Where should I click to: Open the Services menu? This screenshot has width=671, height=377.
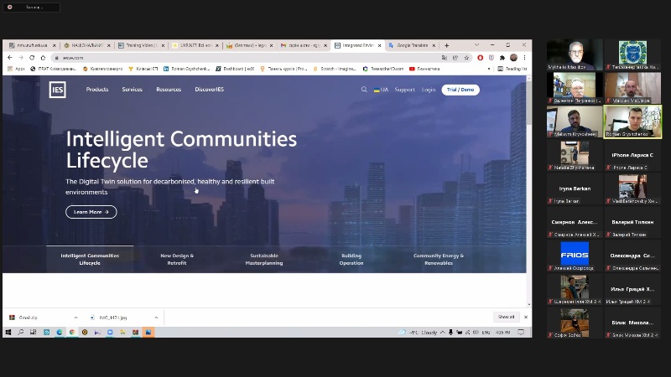click(x=132, y=90)
